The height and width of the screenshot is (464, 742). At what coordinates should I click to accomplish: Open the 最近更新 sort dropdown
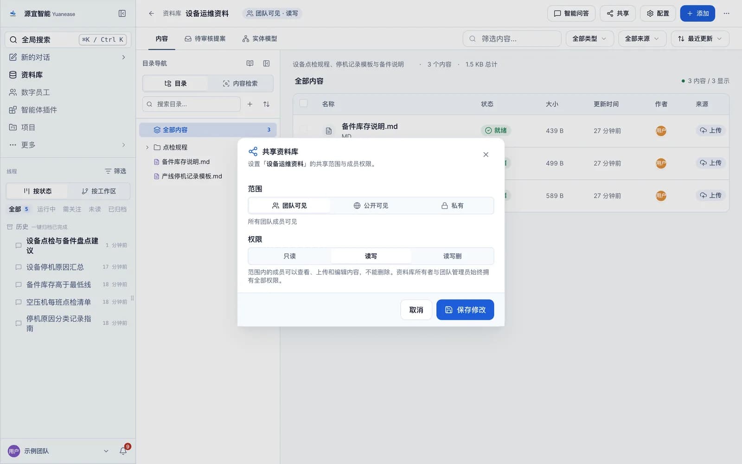click(x=700, y=39)
